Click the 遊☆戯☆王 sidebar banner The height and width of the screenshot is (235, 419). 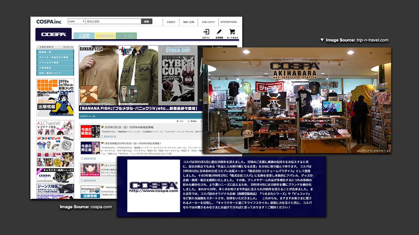click(x=55, y=159)
